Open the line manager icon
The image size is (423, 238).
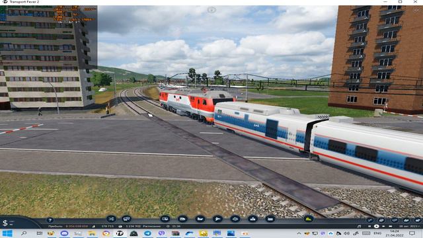[111, 219]
